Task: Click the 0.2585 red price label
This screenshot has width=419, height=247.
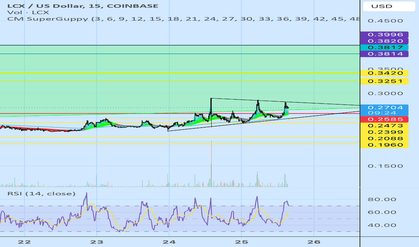Action: pos(384,119)
